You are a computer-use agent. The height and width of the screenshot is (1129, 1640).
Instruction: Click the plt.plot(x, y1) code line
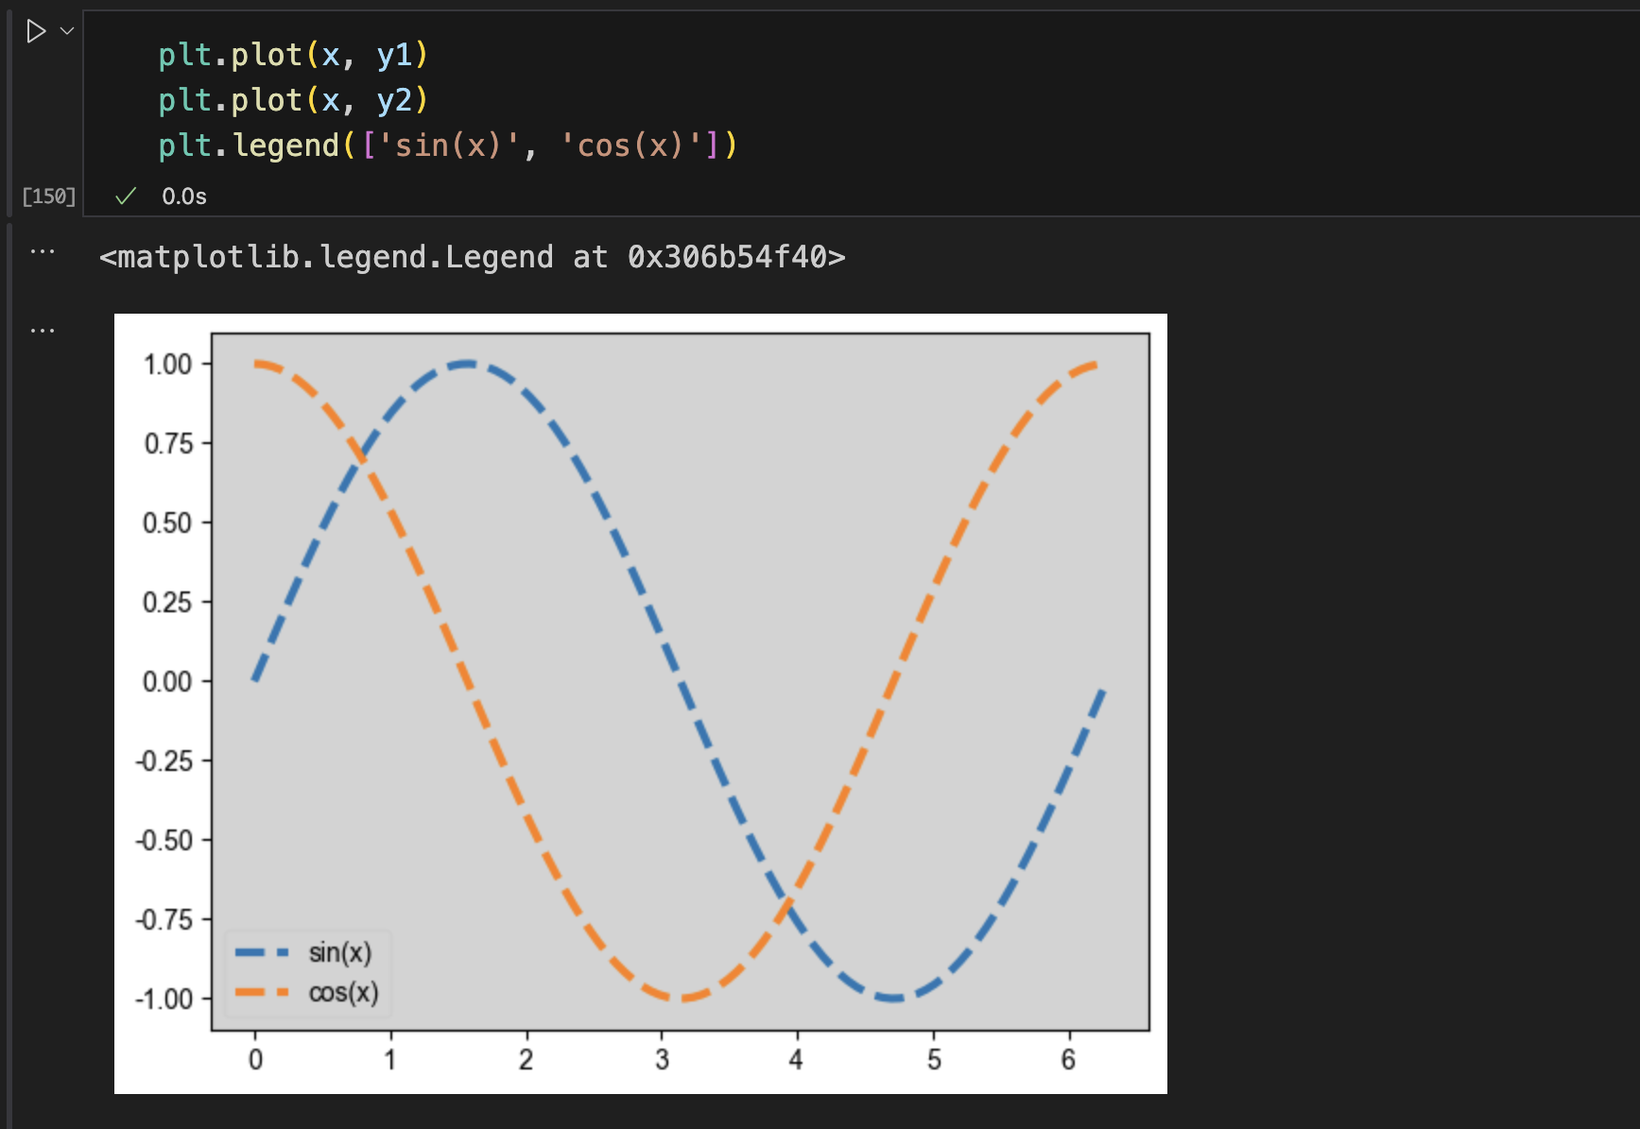(x=293, y=55)
